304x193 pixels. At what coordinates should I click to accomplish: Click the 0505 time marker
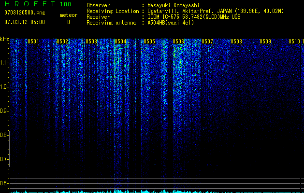pos(149,41)
